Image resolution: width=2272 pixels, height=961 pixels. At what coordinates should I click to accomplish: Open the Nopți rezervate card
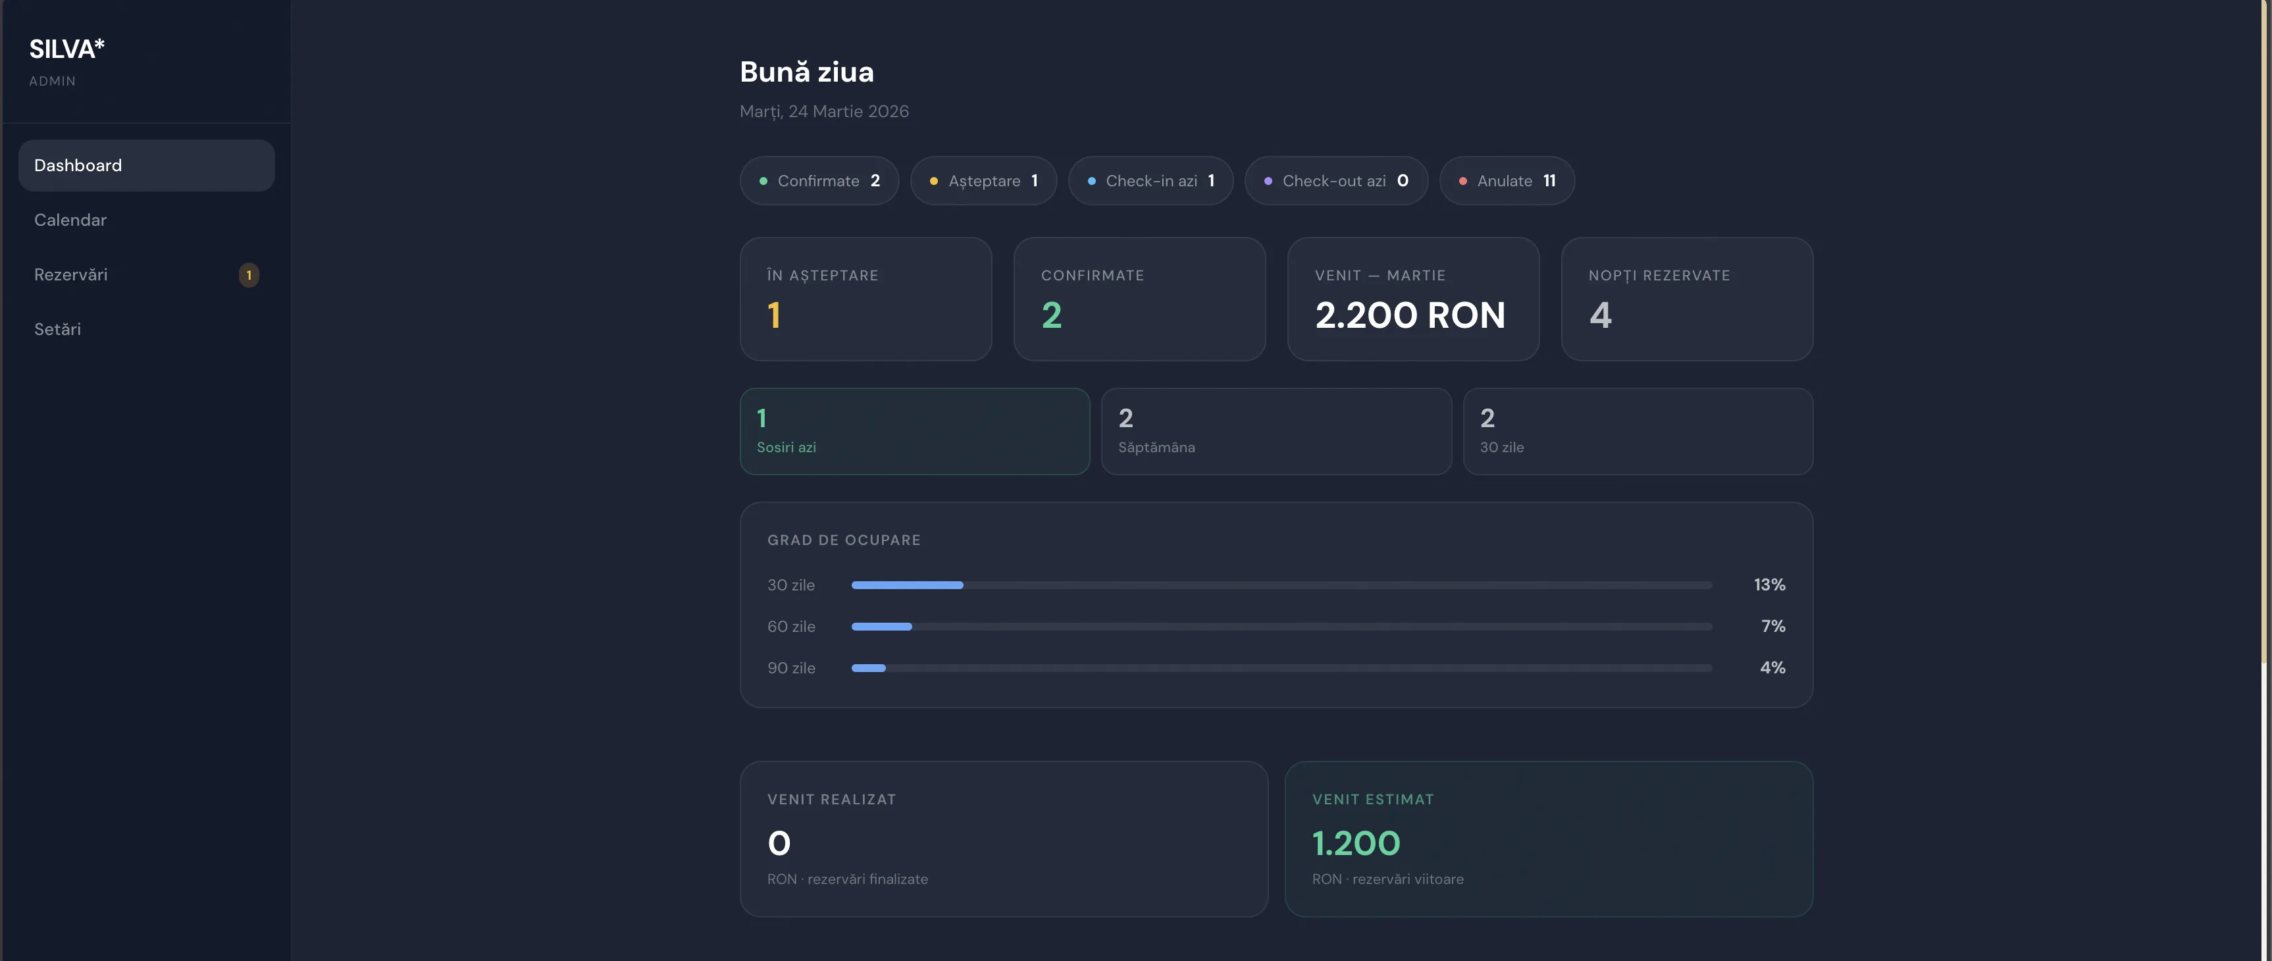(1686, 299)
